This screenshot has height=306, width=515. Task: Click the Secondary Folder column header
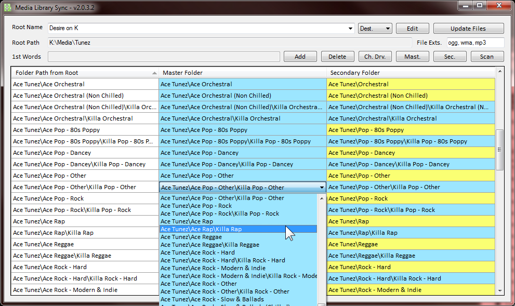pyautogui.click(x=411, y=73)
